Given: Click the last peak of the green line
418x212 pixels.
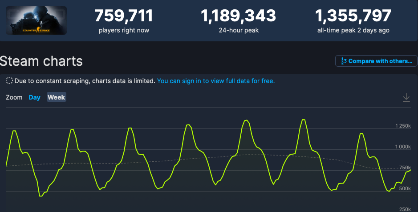Looking at the screenshot, I should 361,133.
